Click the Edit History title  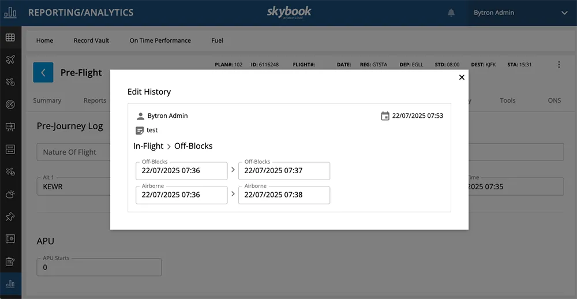149,92
